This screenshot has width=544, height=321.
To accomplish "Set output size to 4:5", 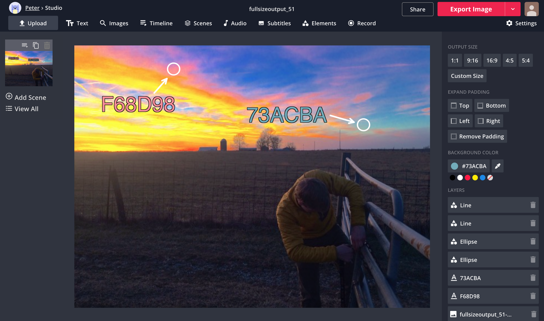I will pyautogui.click(x=509, y=60).
